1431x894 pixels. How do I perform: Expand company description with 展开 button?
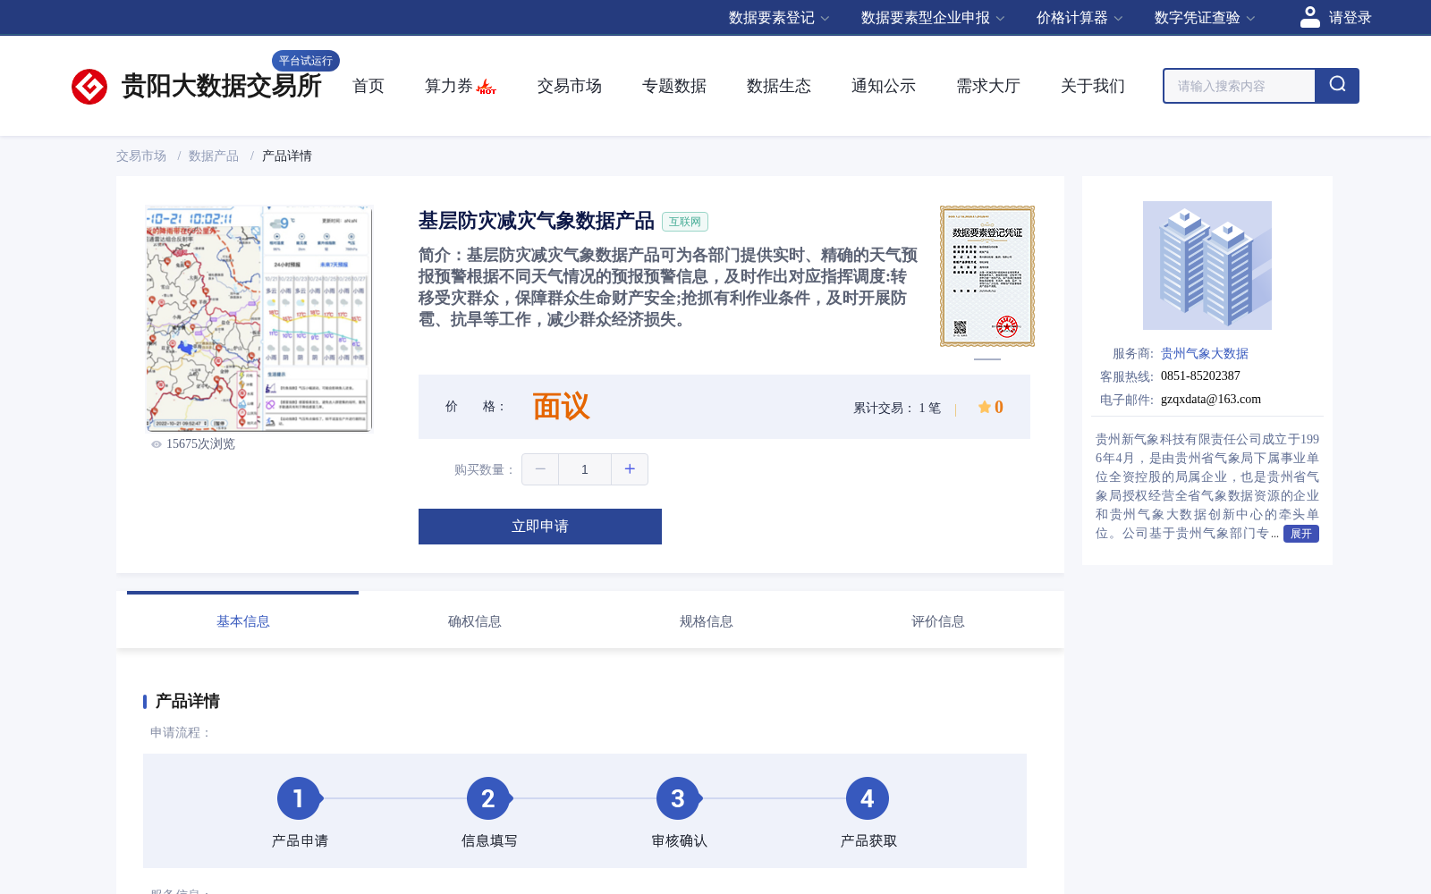pyautogui.click(x=1301, y=534)
